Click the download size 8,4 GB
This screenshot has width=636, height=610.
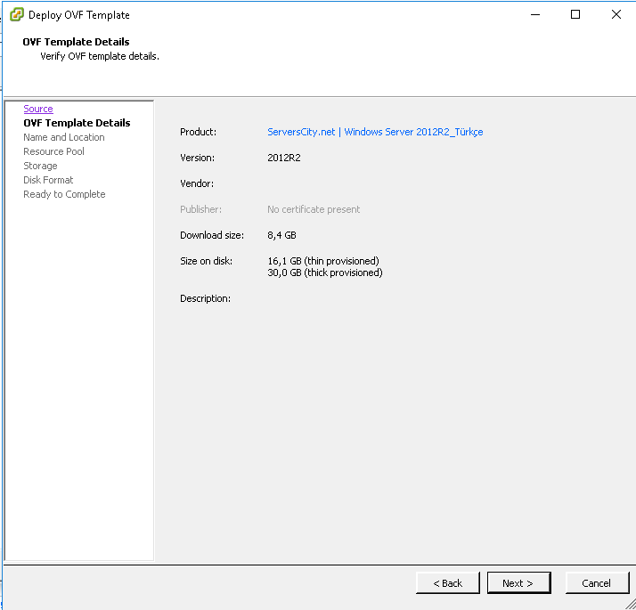(x=281, y=235)
